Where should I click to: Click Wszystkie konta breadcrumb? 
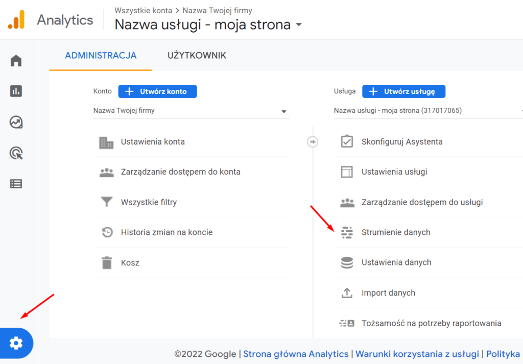click(144, 11)
